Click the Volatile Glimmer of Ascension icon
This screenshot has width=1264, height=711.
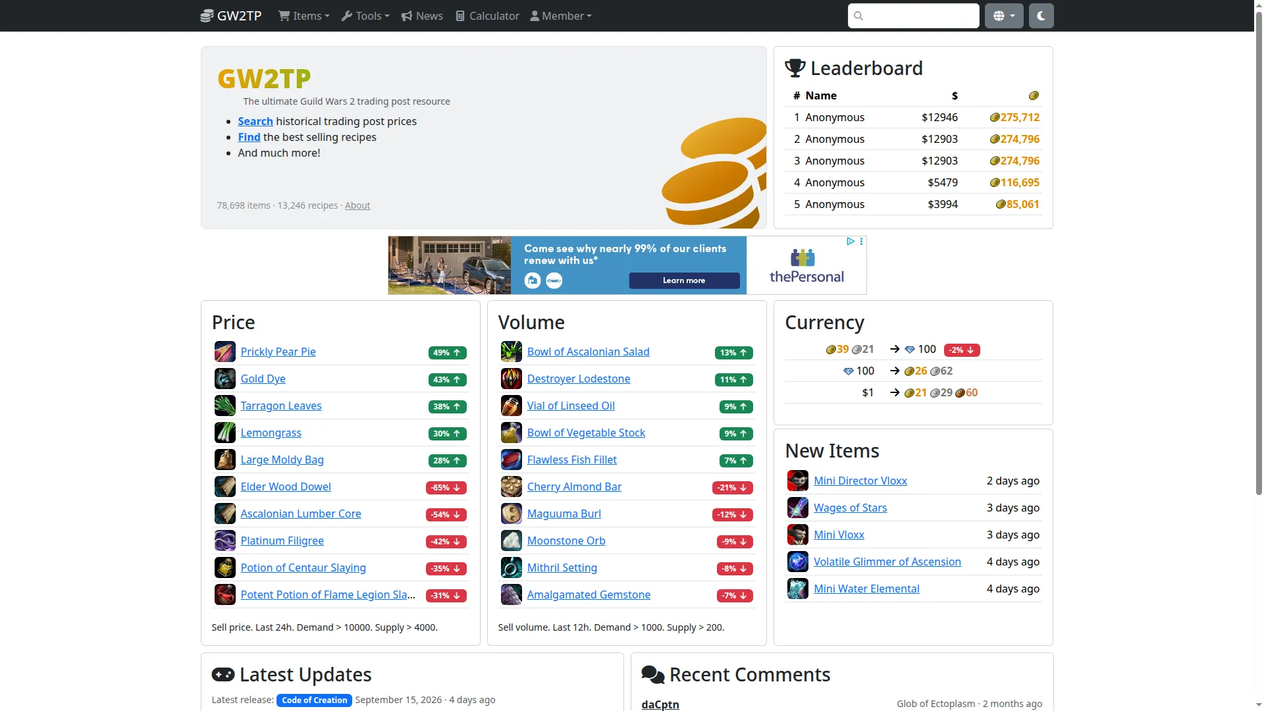click(797, 562)
